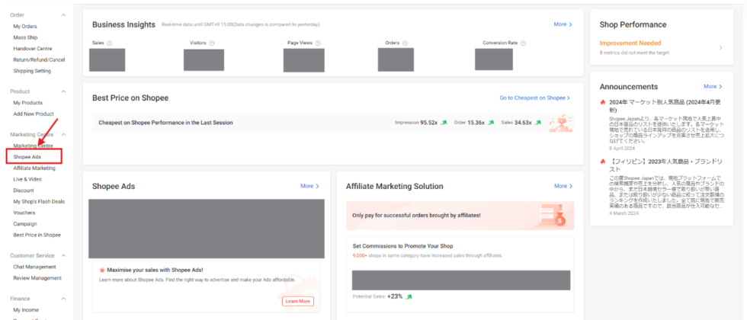Click the Page Views help icon
The width and height of the screenshot is (747, 320).
318,43
